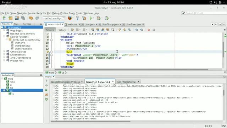The width and height of the screenshot is (227, 128).
Task: Toggle Bookmark icon in editor toolbar
Action: tap(130, 30)
